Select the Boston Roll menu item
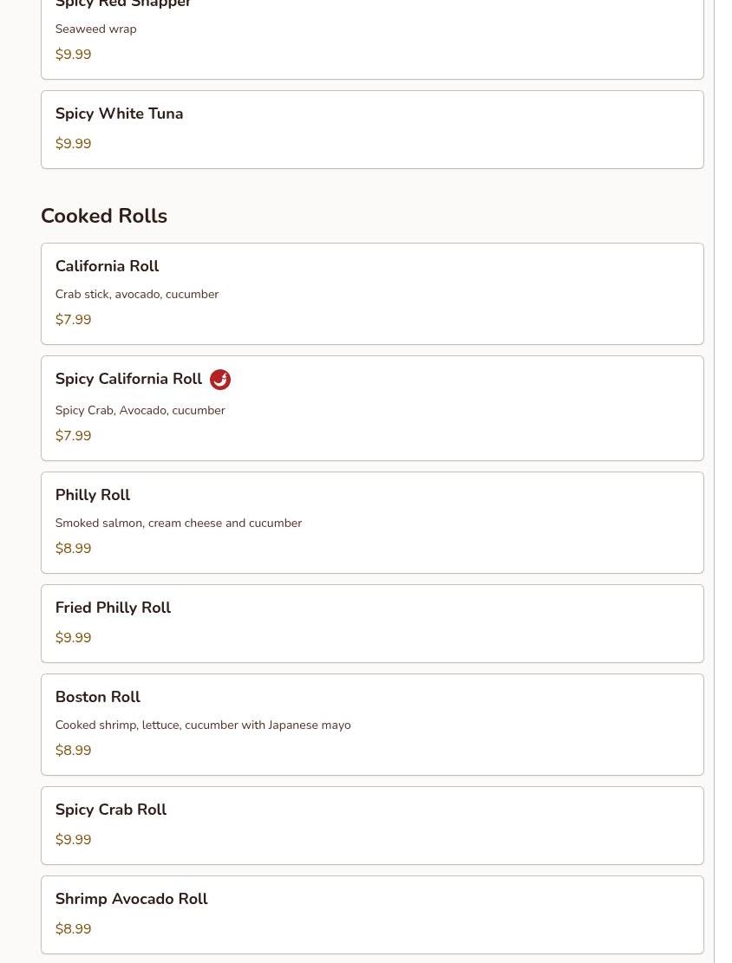Viewport: 732px width, 963px height. pyautogui.click(x=372, y=725)
